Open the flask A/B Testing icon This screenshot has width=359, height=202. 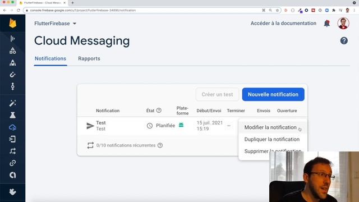coord(12,115)
